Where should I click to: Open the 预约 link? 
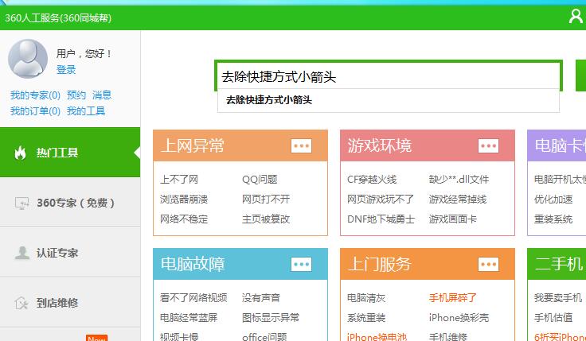[76, 95]
